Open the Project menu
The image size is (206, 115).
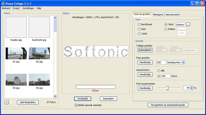[16, 8]
